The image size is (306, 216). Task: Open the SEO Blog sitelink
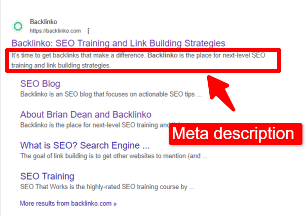coord(40,83)
